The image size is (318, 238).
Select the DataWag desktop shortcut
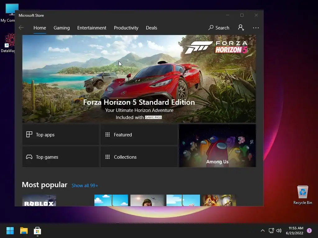point(8,43)
